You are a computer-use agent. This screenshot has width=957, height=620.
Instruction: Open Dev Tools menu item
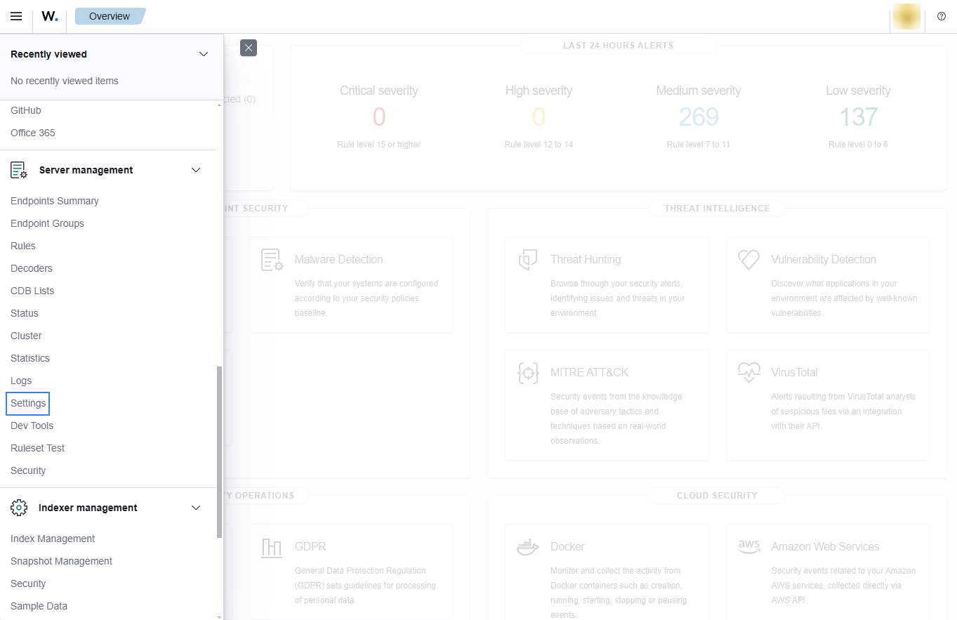[x=32, y=426]
